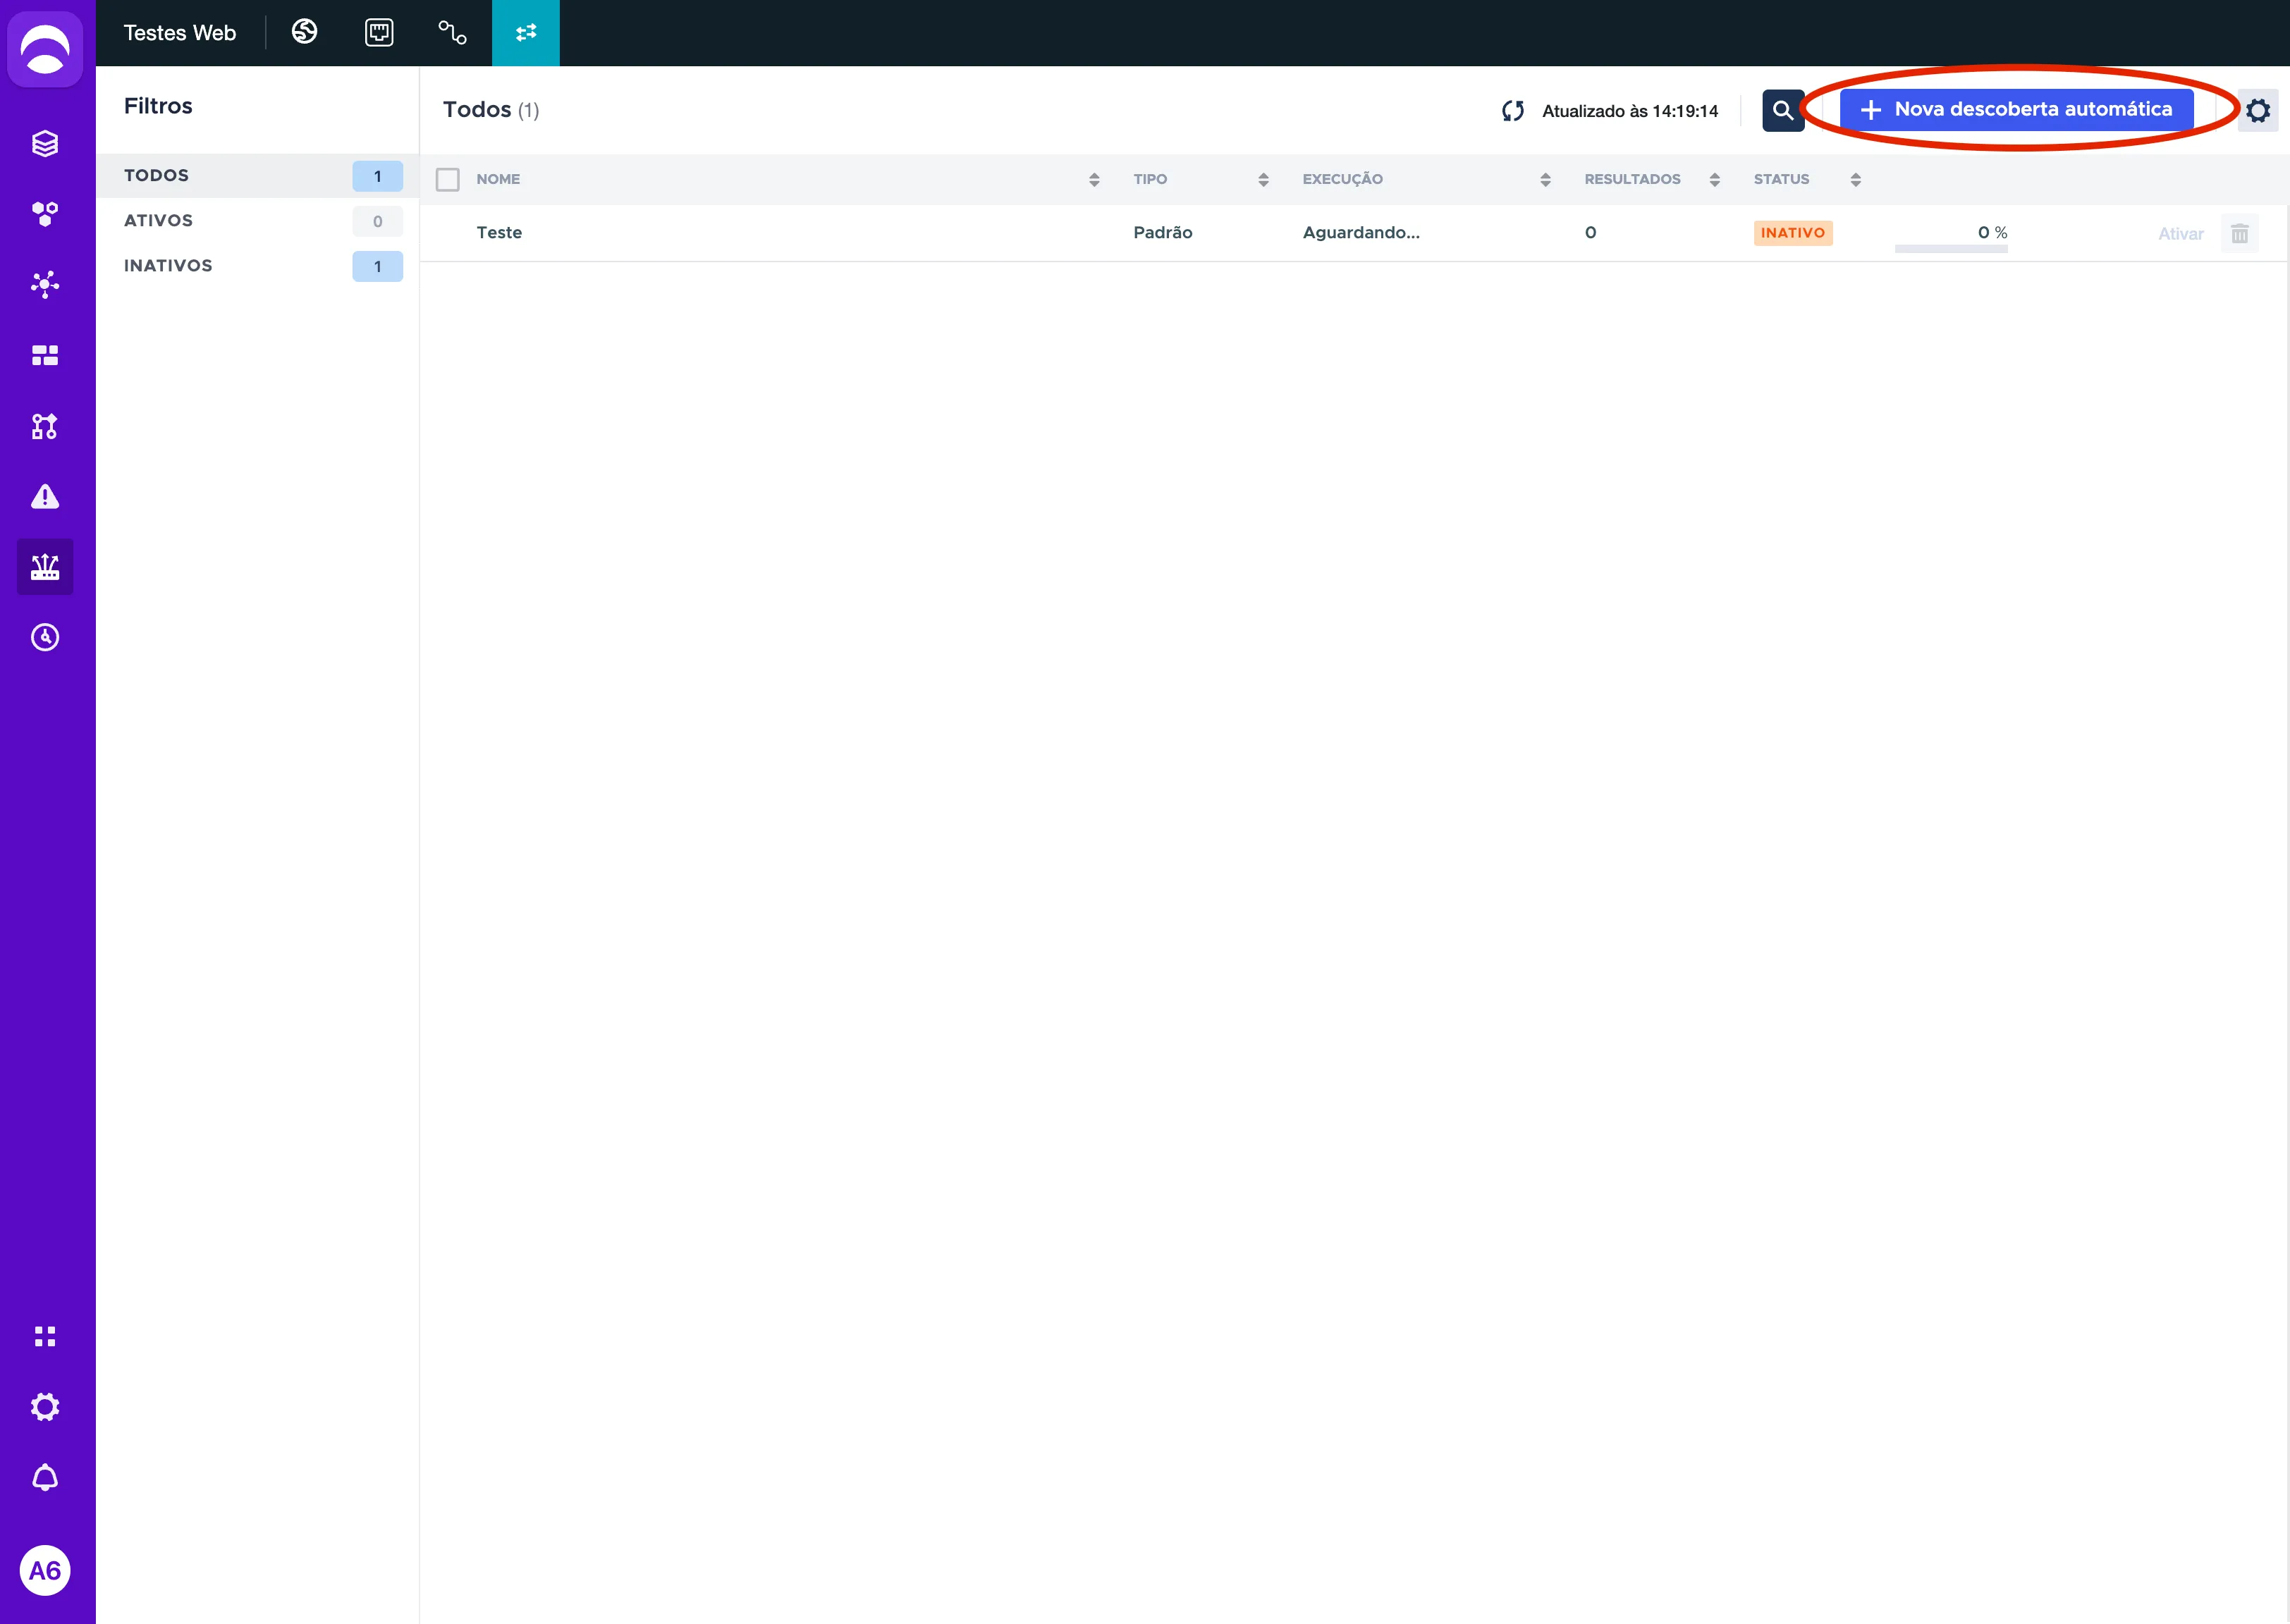2290x1624 pixels.
Task: Open the workflow nodes sidebar icon
Action: [45, 426]
